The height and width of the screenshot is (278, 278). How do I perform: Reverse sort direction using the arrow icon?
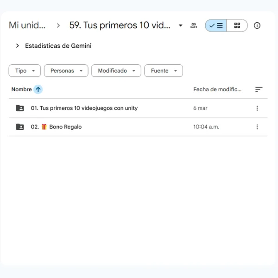click(38, 89)
